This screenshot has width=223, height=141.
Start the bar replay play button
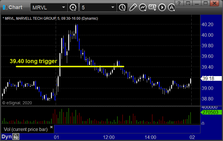(162, 7)
